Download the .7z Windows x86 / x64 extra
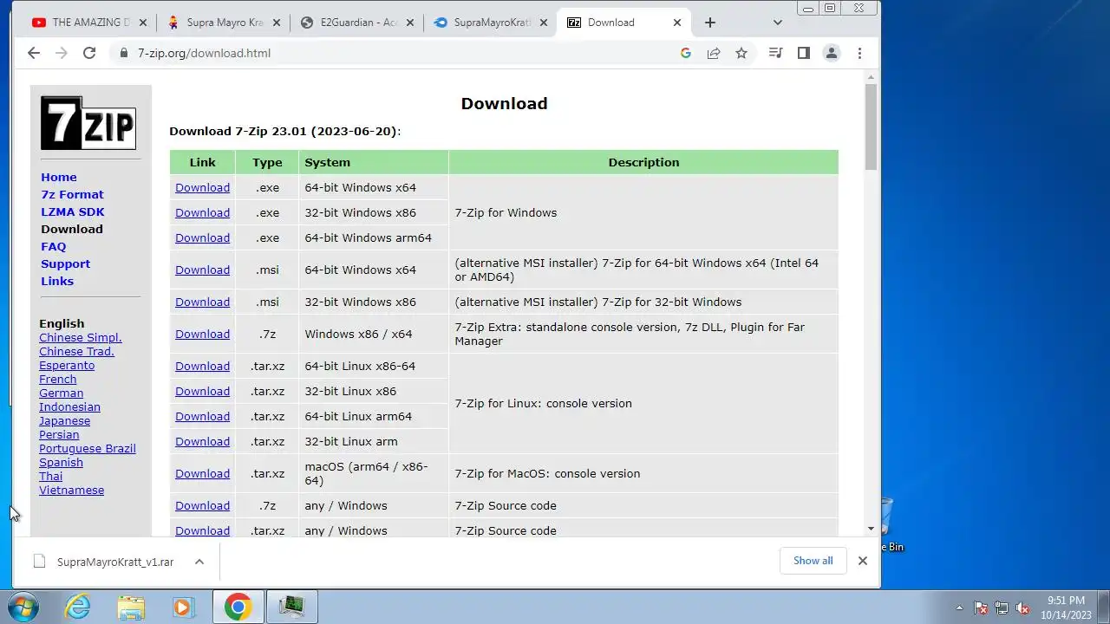1110x624 pixels. pyautogui.click(x=202, y=334)
